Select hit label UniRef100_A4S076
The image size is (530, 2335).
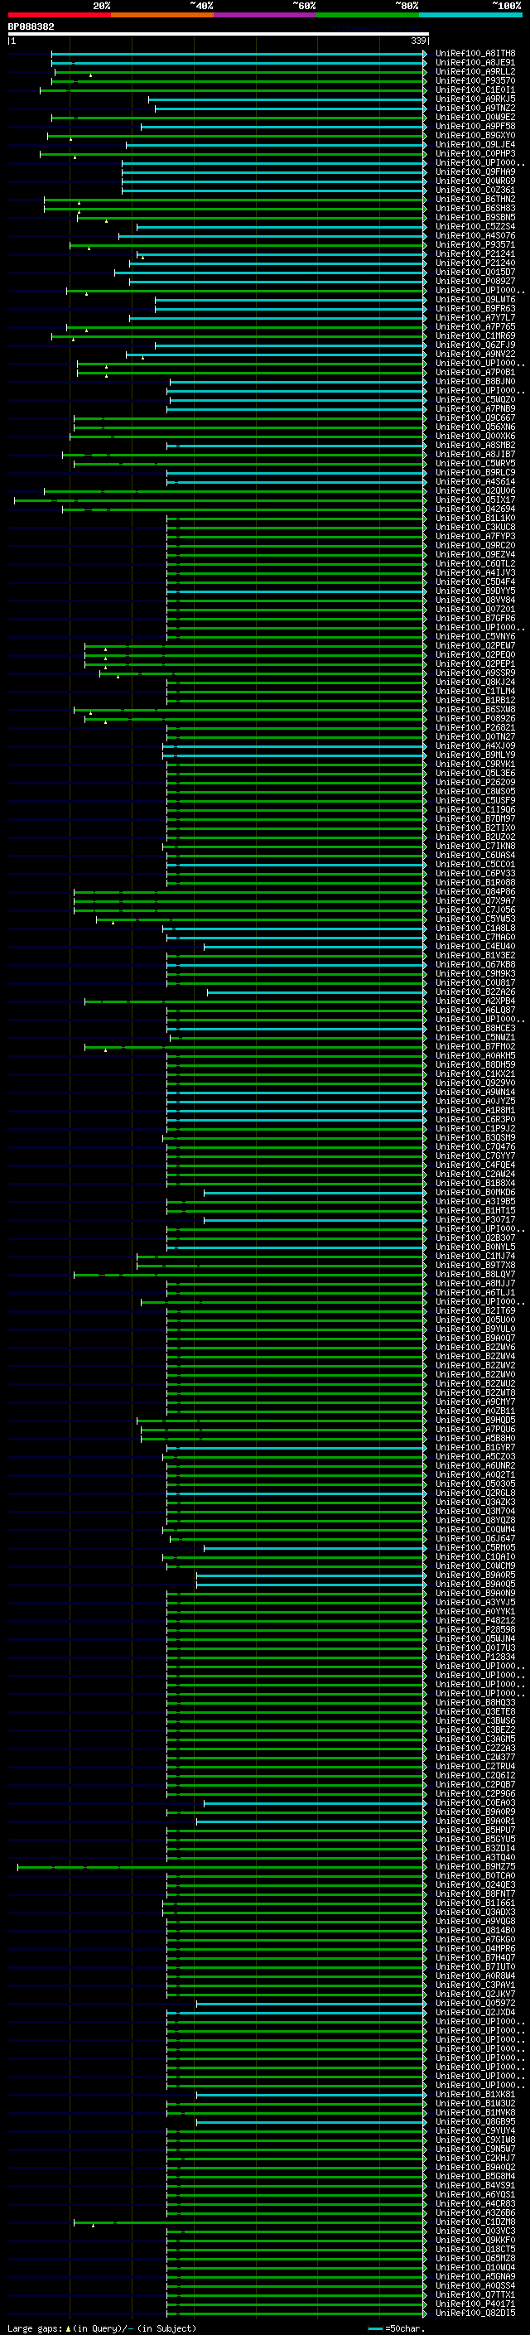[x=475, y=236]
